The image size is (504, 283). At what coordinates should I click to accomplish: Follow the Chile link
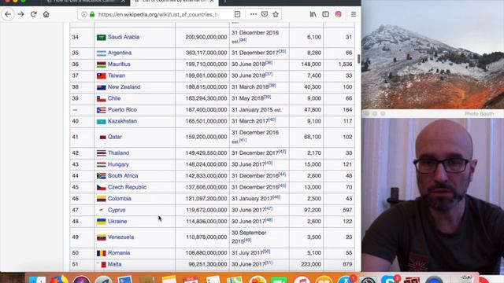pyautogui.click(x=114, y=98)
